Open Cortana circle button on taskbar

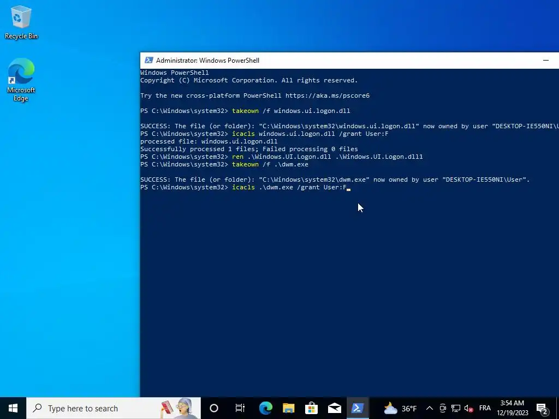coord(214,408)
